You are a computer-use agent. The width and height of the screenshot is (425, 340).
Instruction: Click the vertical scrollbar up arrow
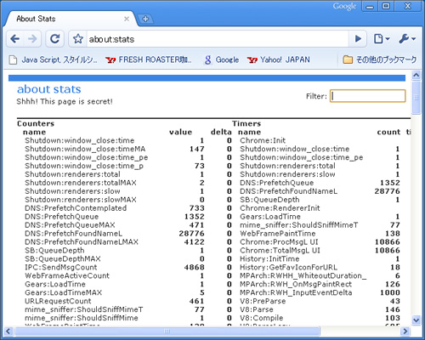click(416, 75)
